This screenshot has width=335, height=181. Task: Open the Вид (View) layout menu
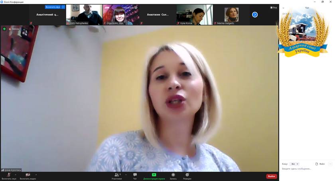tap(274, 8)
